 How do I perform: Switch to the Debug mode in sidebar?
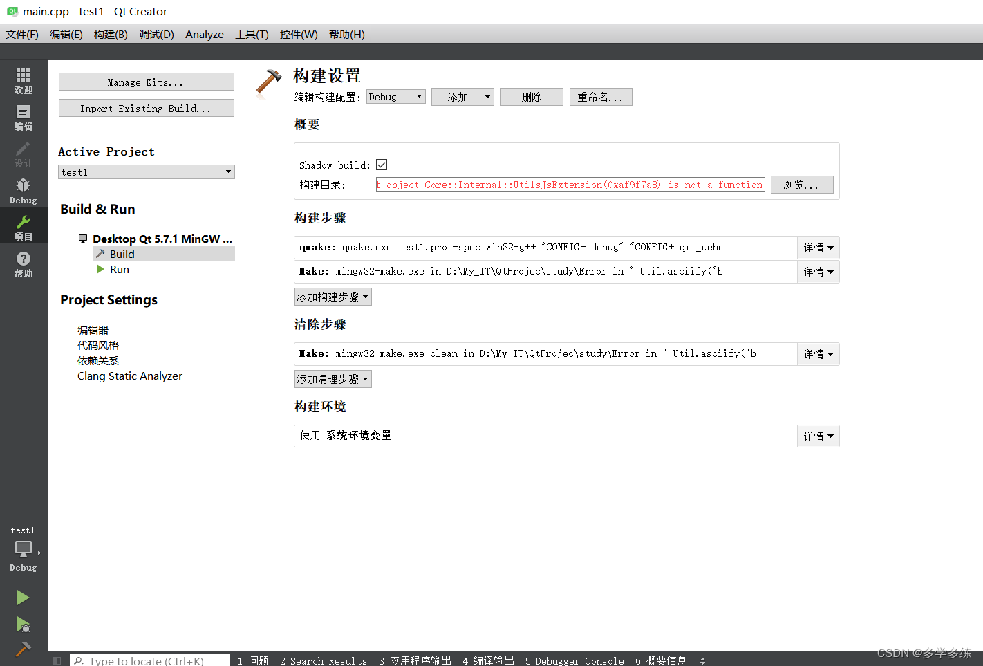(x=24, y=191)
